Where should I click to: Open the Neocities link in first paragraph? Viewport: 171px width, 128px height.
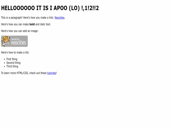coord(60,18)
